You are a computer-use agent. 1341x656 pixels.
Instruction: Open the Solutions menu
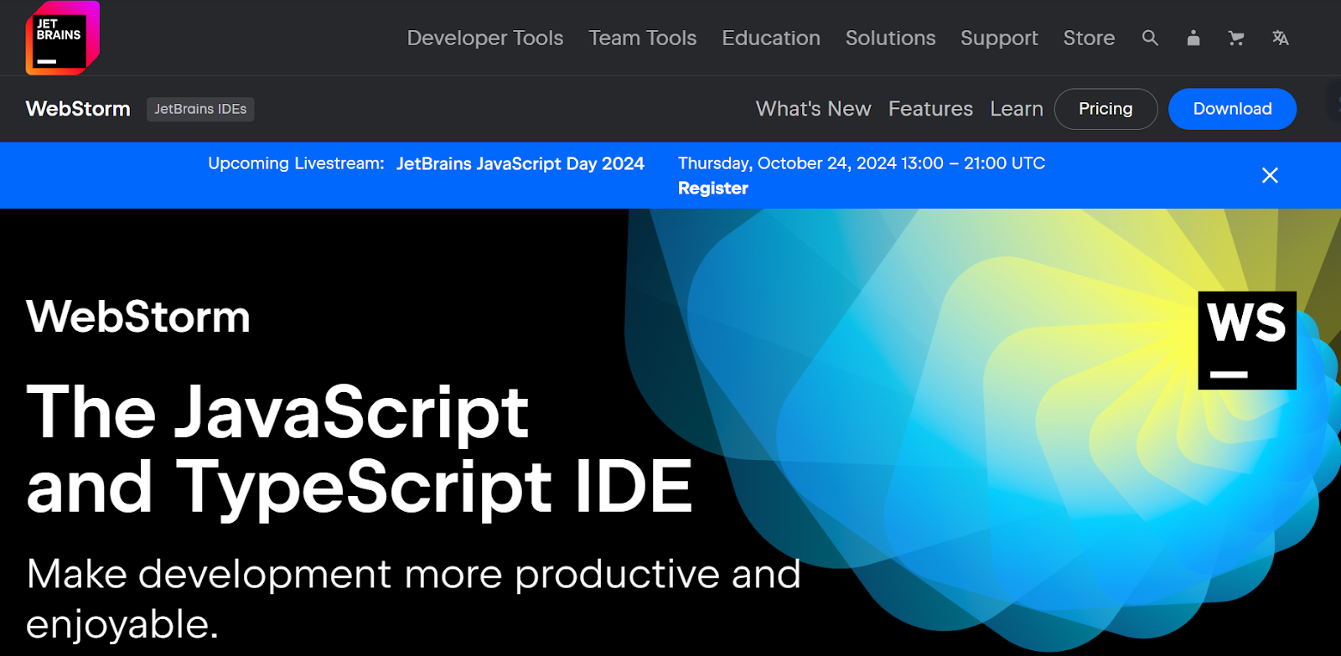(x=890, y=38)
